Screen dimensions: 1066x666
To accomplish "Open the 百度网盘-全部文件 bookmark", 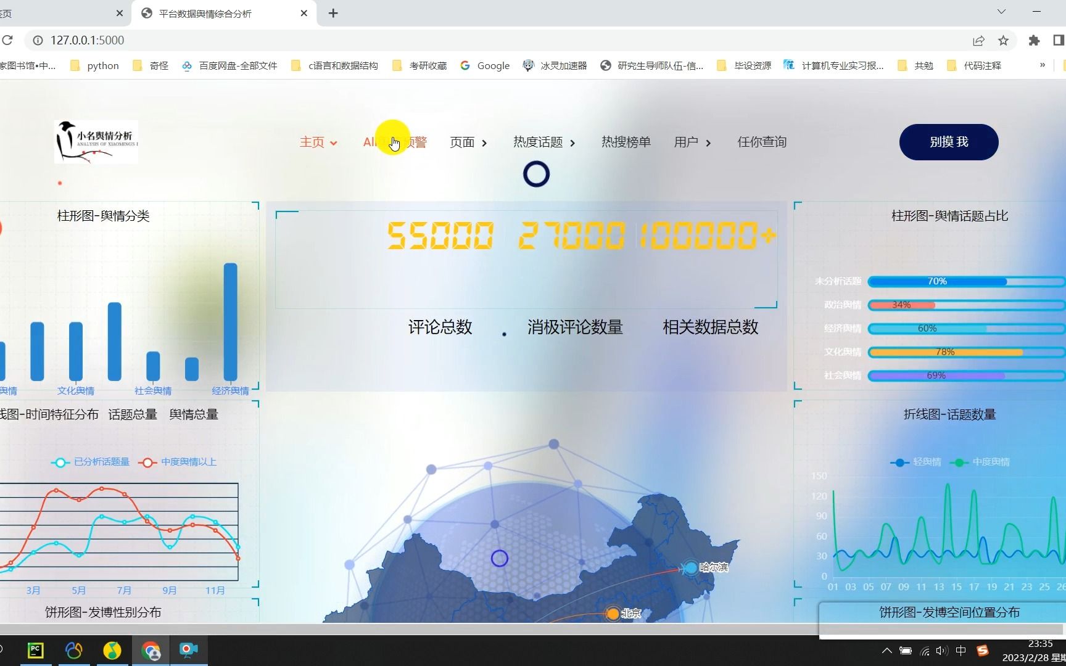I will [229, 65].
